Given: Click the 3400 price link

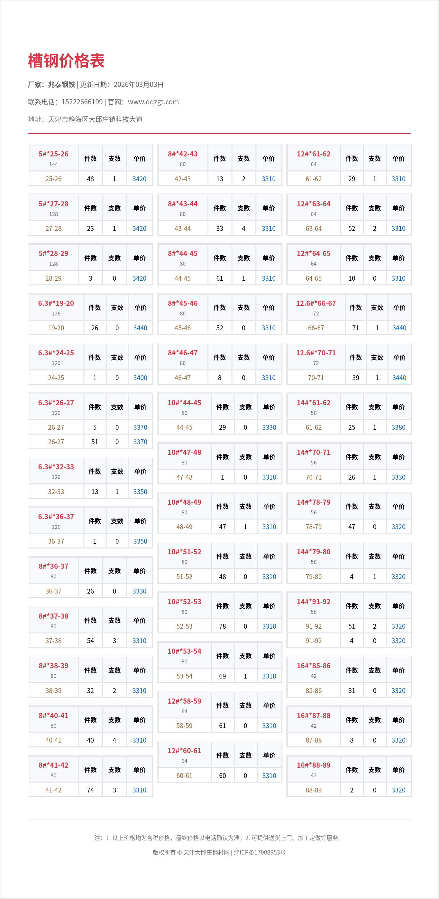Looking at the screenshot, I should [140, 378].
